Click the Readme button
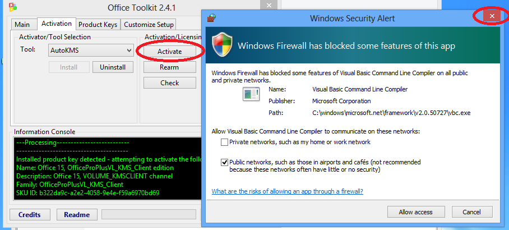This screenshot has width=509, height=230. tap(77, 215)
